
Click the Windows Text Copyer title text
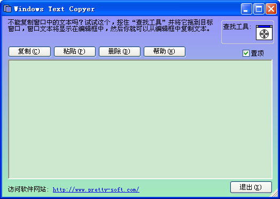55,9
